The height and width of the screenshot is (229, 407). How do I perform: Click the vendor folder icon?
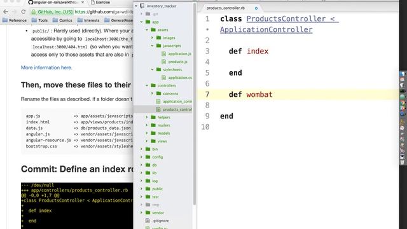[148, 212]
